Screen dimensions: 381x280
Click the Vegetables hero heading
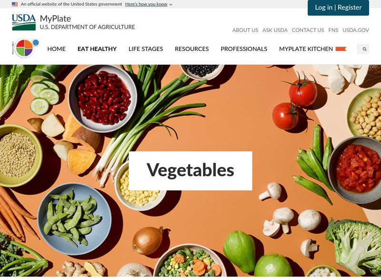coord(190,170)
